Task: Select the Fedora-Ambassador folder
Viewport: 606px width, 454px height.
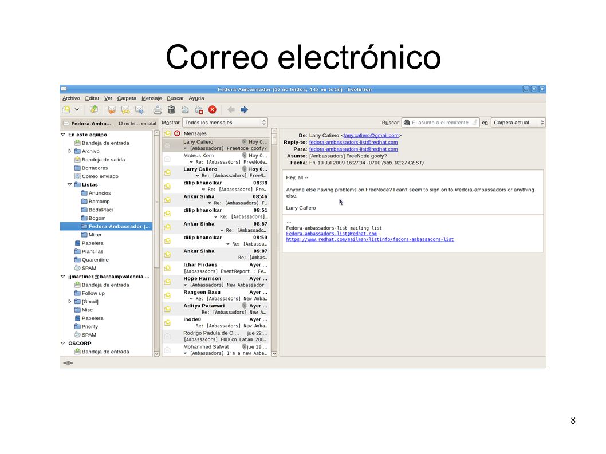Action: click(107, 226)
